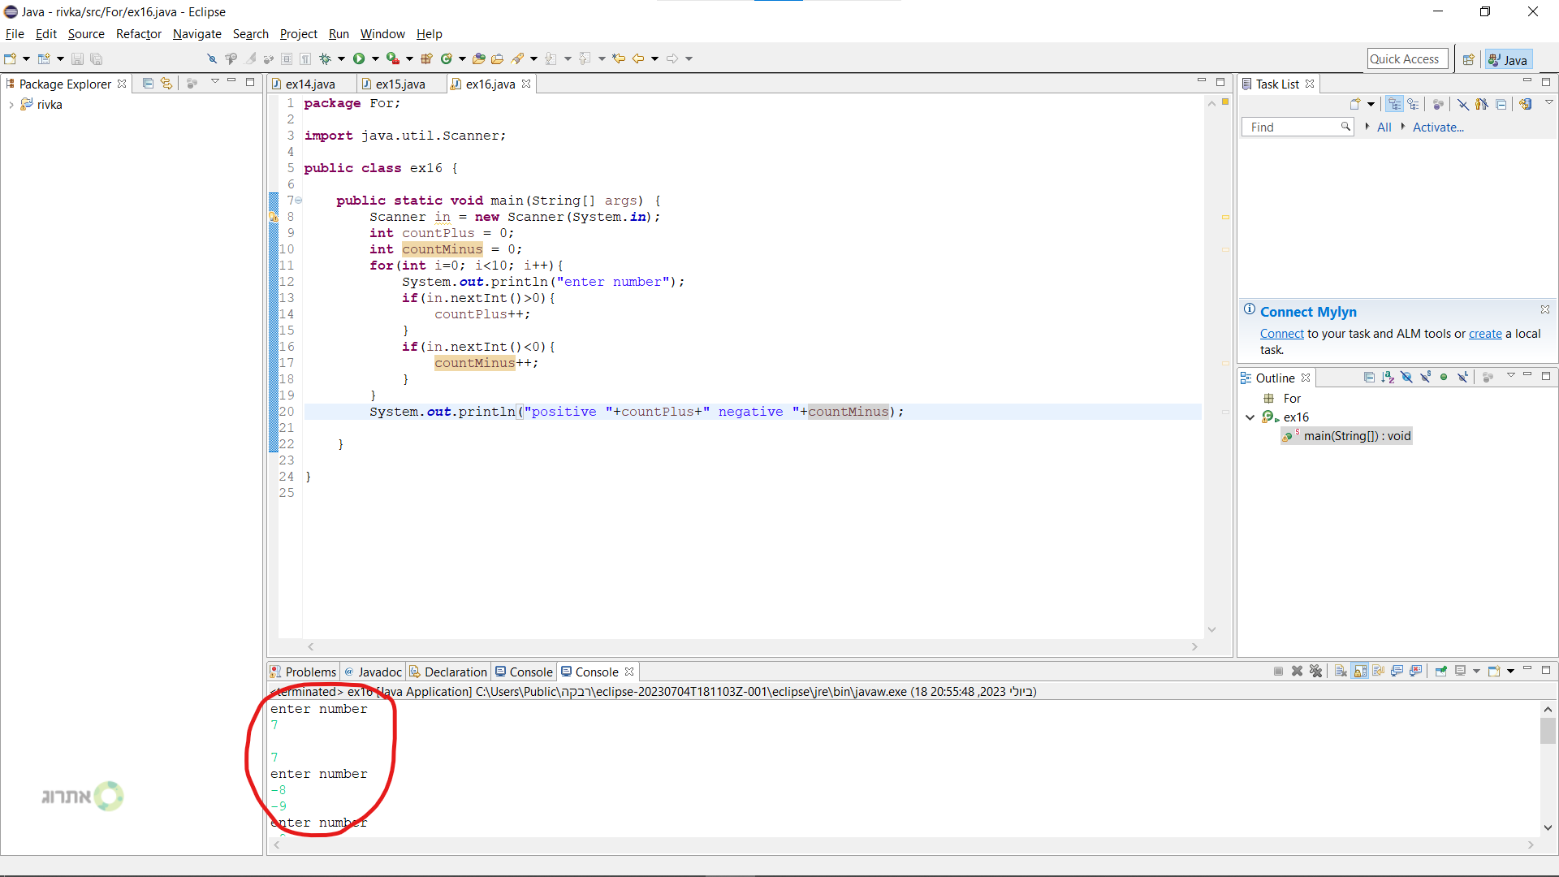Click the Connect link in Mylyn panel
The image size is (1559, 877).
click(x=1281, y=334)
